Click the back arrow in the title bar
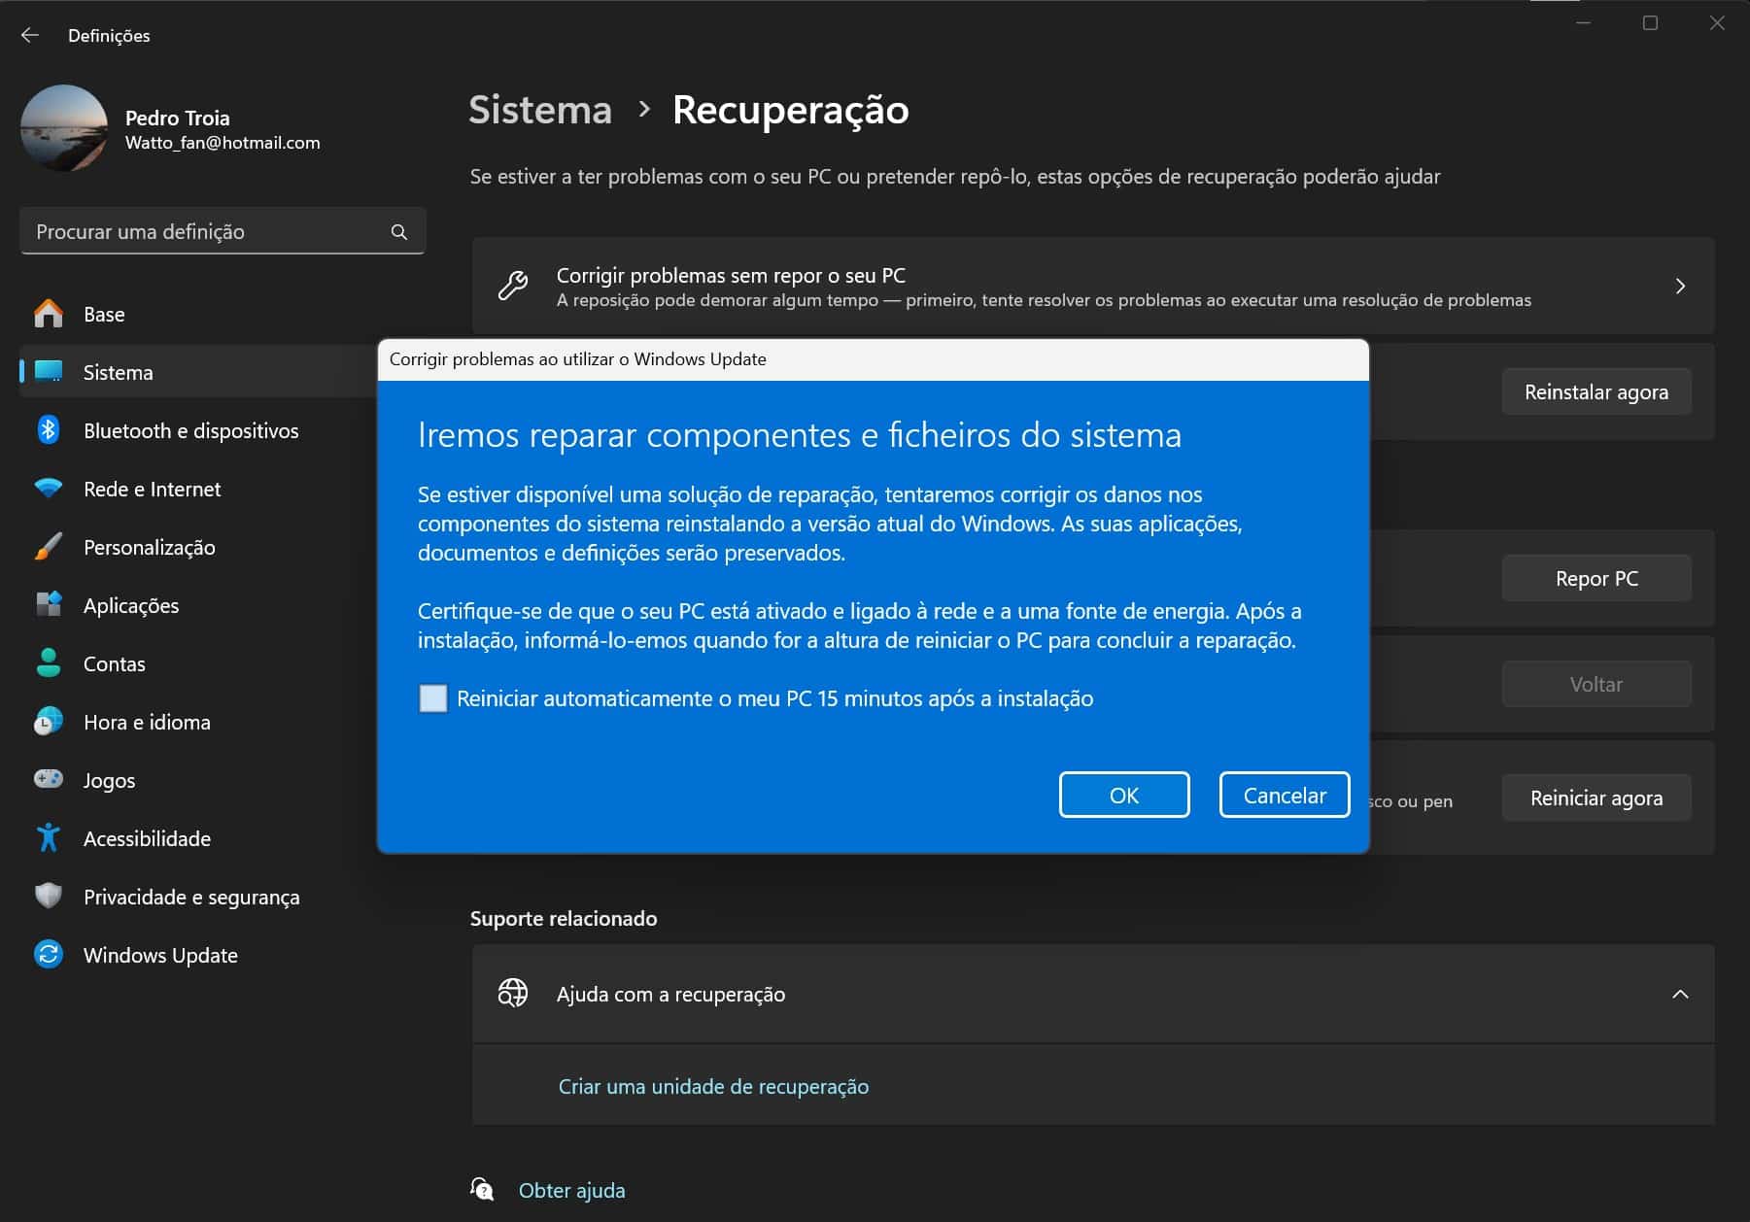This screenshot has width=1750, height=1222. click(30, 35)
